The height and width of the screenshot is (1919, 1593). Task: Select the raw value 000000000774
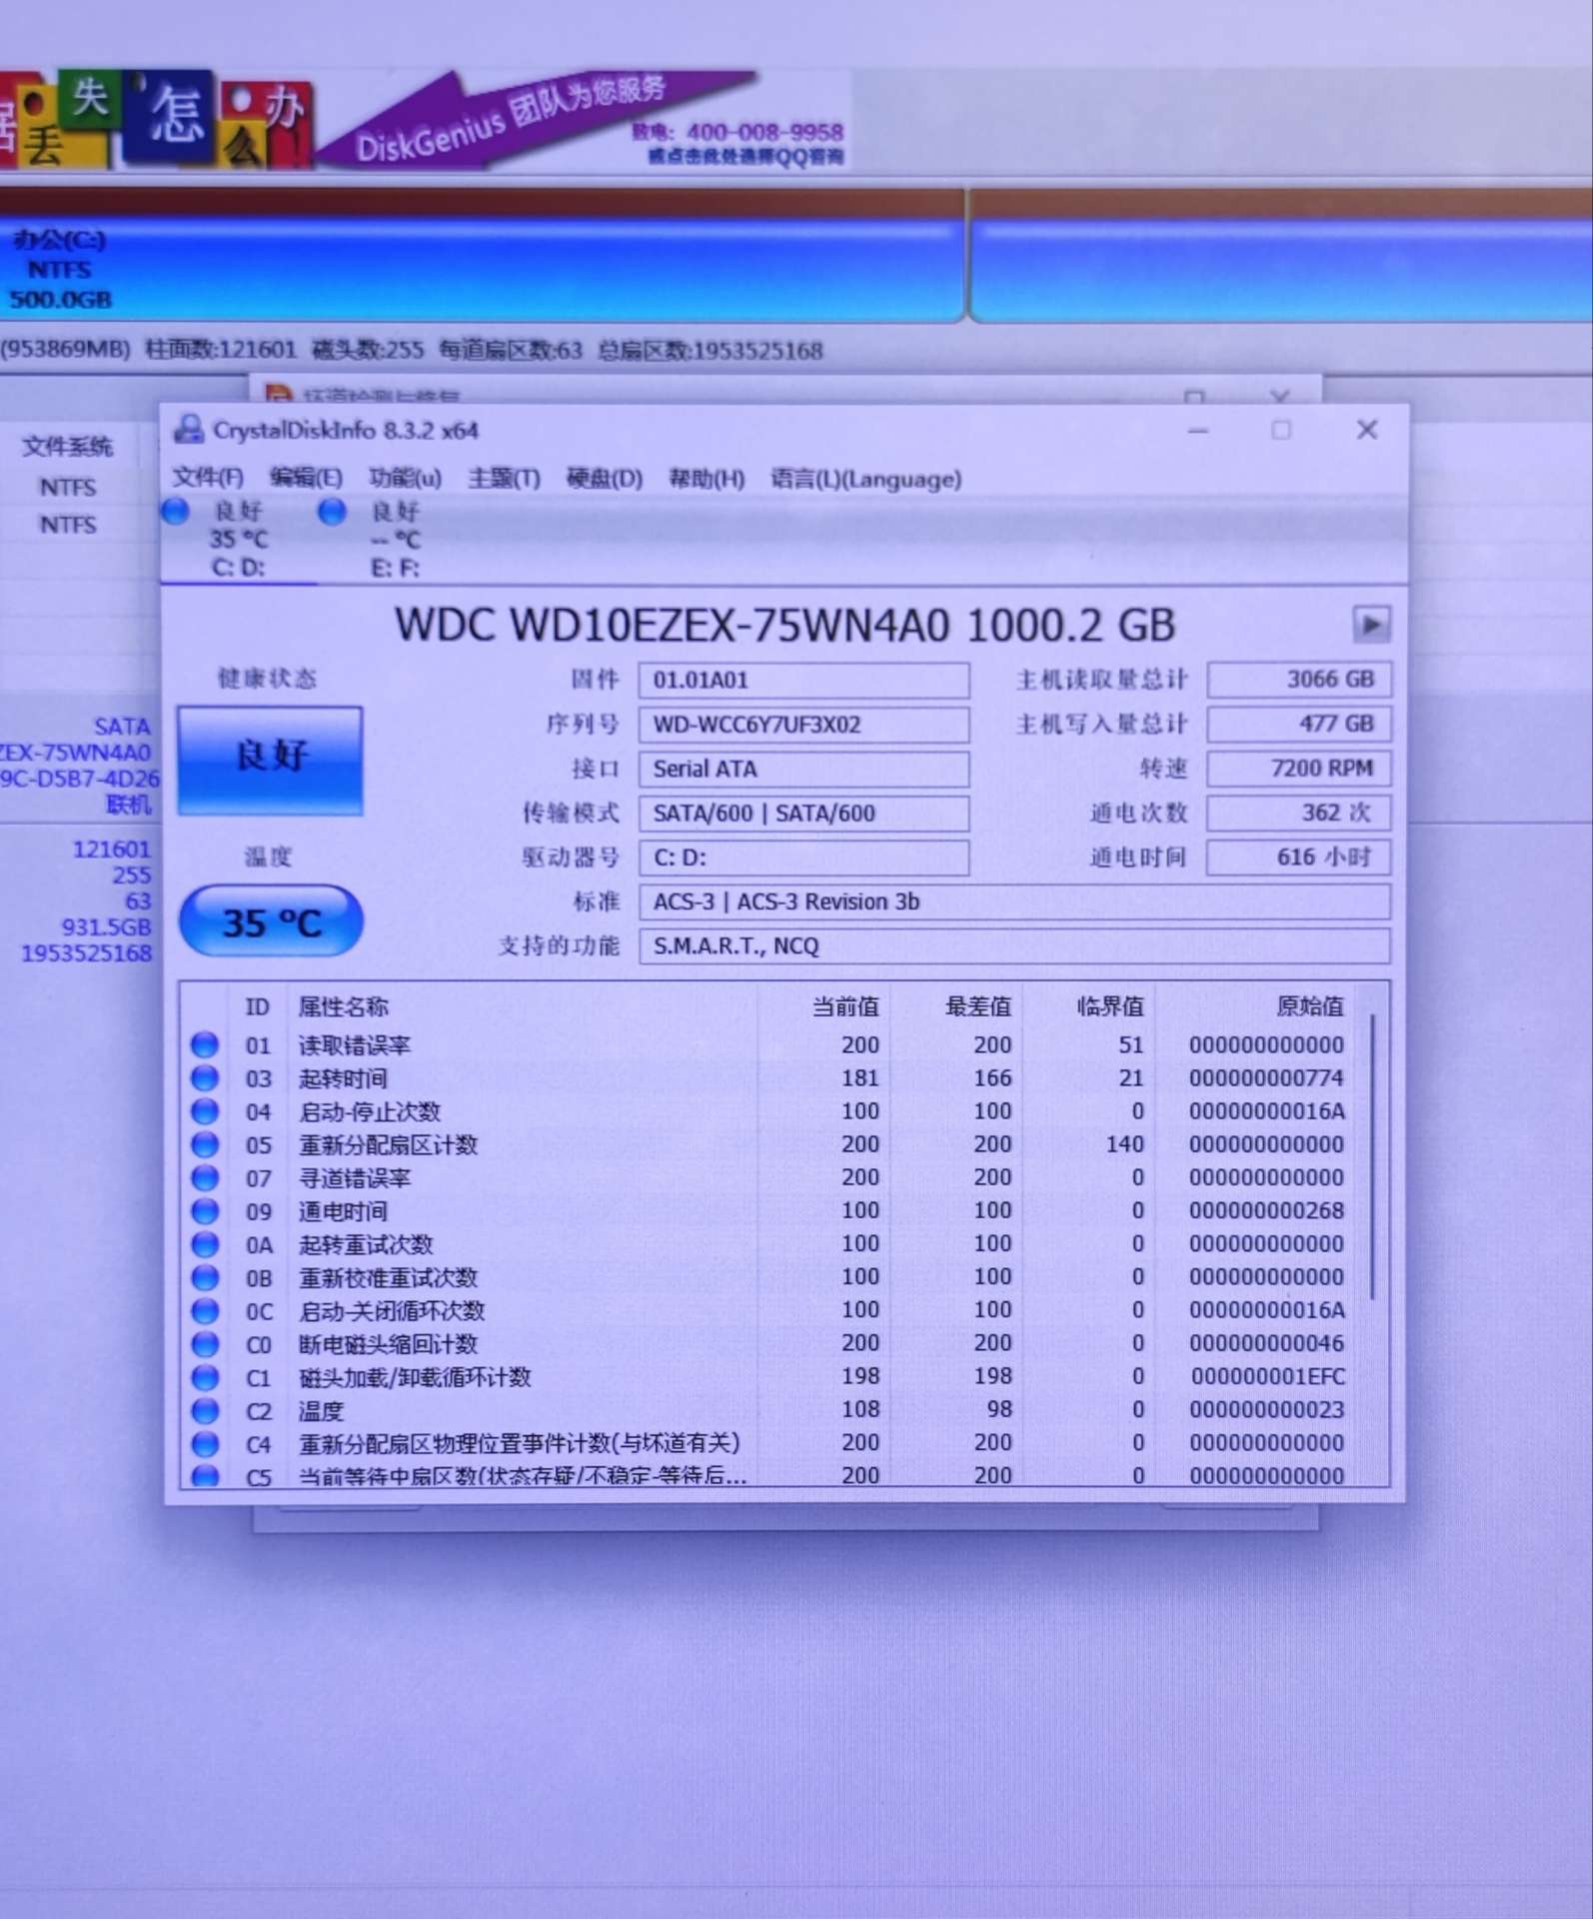click(x=1266, y=1077)
